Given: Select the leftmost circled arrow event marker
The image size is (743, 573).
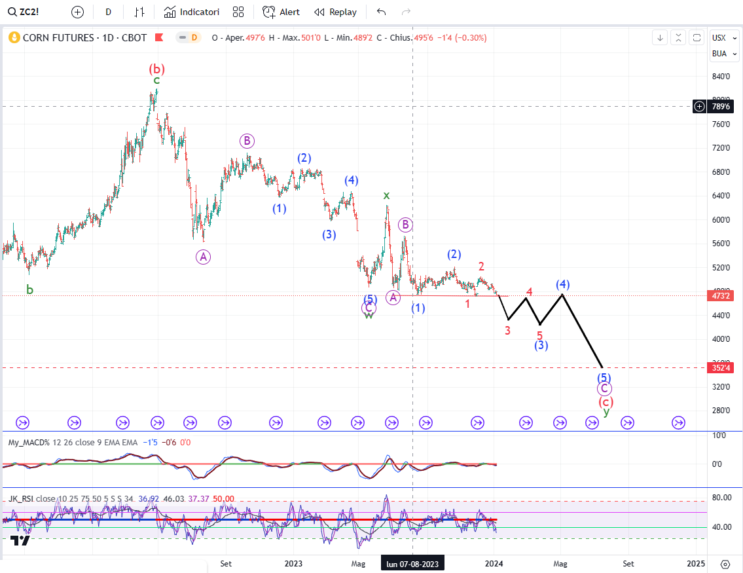Looking at the screenshot, I should (x=23, y=422).
